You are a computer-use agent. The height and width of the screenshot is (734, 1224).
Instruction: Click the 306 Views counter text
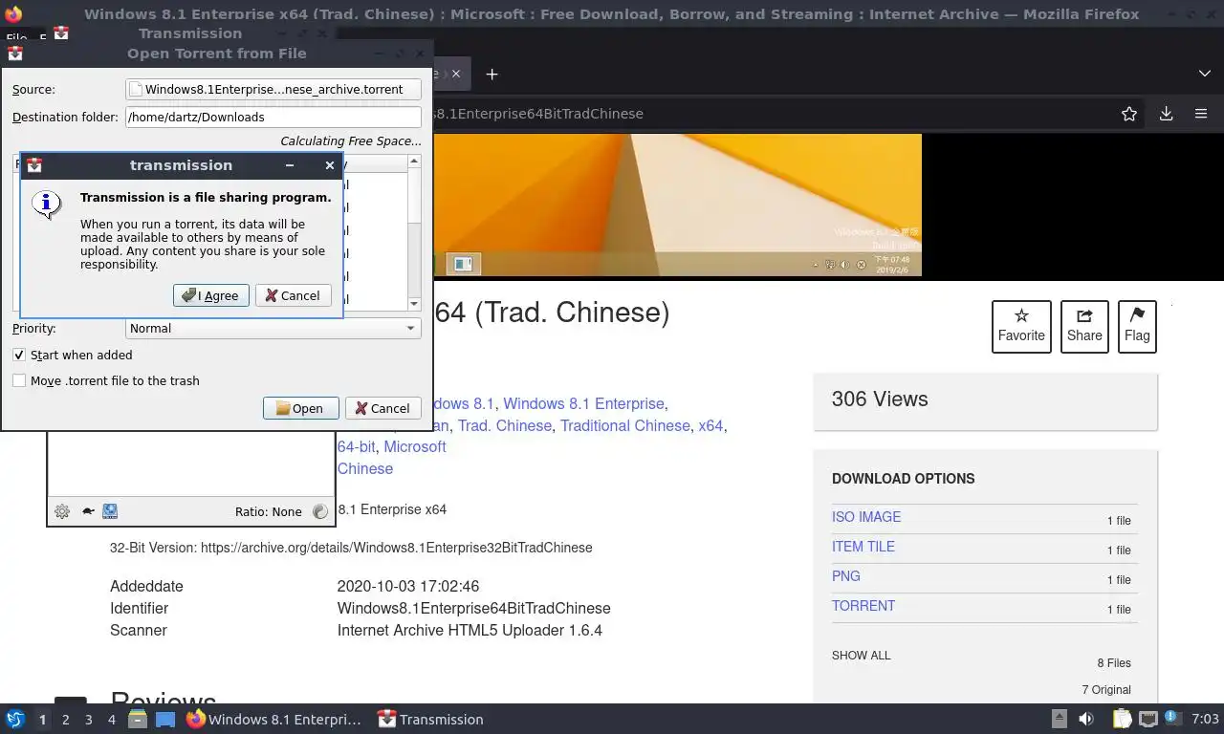pyautogui.click(x=880, y=399)
